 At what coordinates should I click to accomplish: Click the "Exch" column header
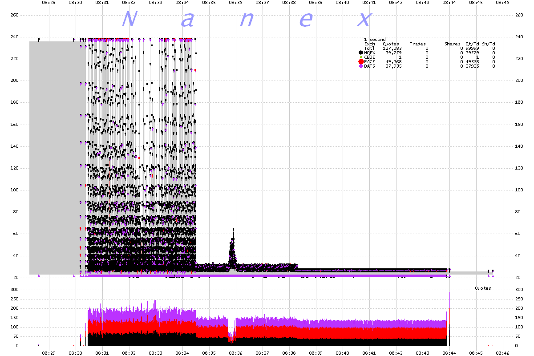369,44
